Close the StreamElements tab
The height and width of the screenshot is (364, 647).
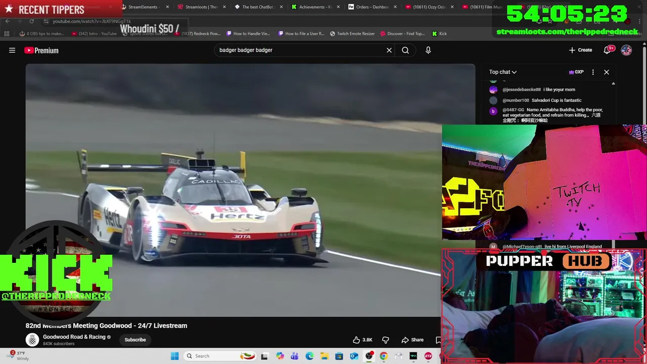click(167, 7)
